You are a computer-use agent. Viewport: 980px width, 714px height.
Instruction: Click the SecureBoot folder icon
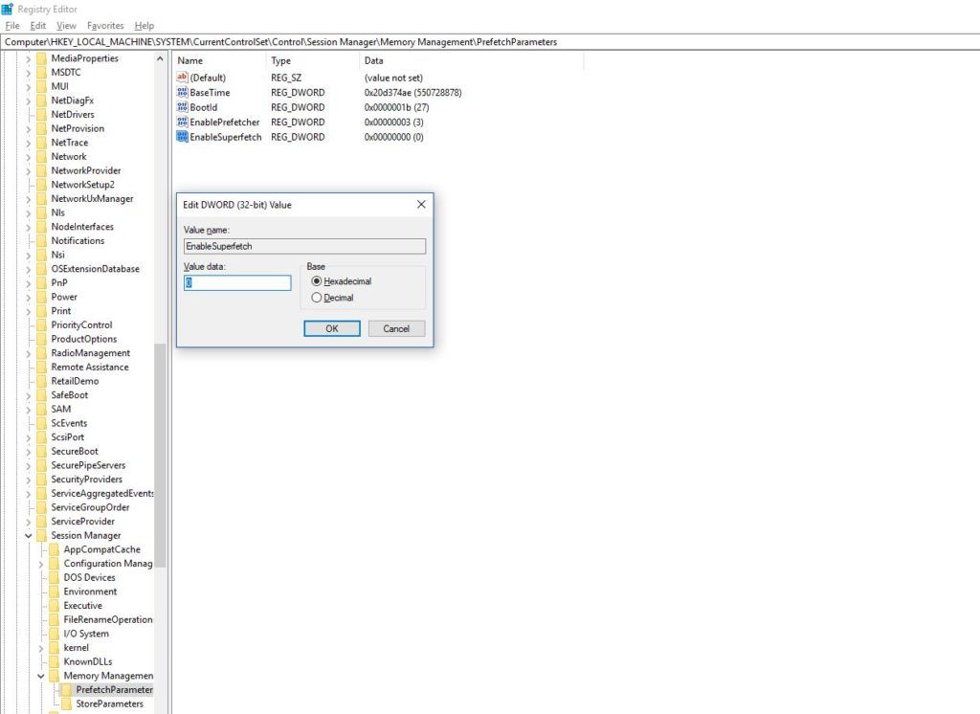pyautogui.click(x=42, y=451)
